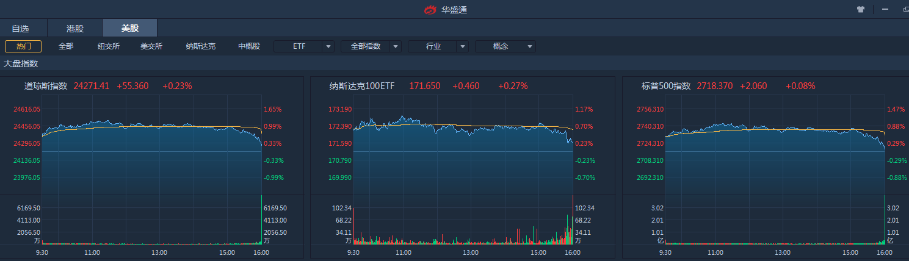Click the S&P change +2.060
The width and height of the screenshot is (909, 261).
[753, 86]
